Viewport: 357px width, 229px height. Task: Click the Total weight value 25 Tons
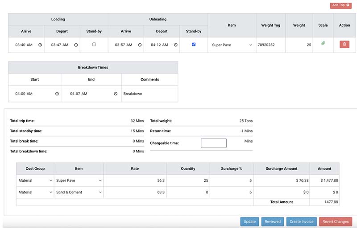tap(246, 121)
